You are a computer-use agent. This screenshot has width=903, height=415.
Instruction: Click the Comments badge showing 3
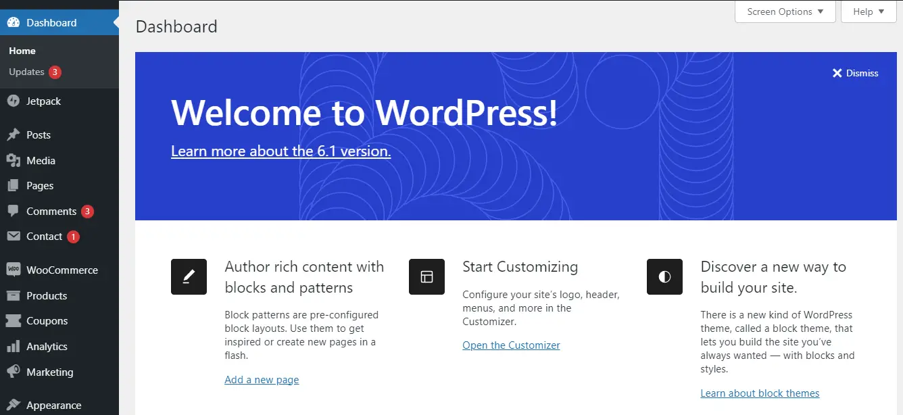87,212
